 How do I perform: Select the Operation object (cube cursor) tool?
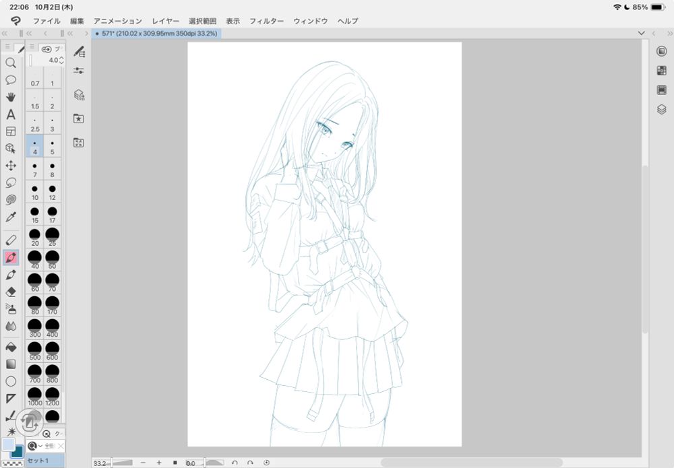11,149
